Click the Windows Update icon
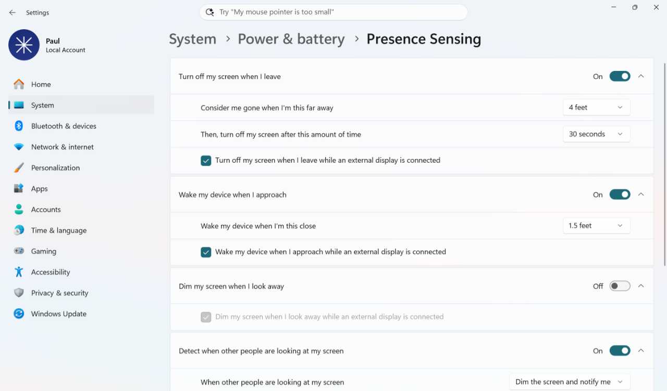Viewport: 667px width, 391px height. point(19,314)
